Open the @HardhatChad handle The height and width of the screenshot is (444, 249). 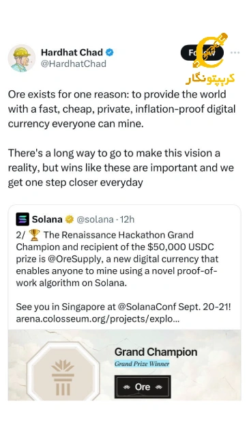click(x=74, y=64)
